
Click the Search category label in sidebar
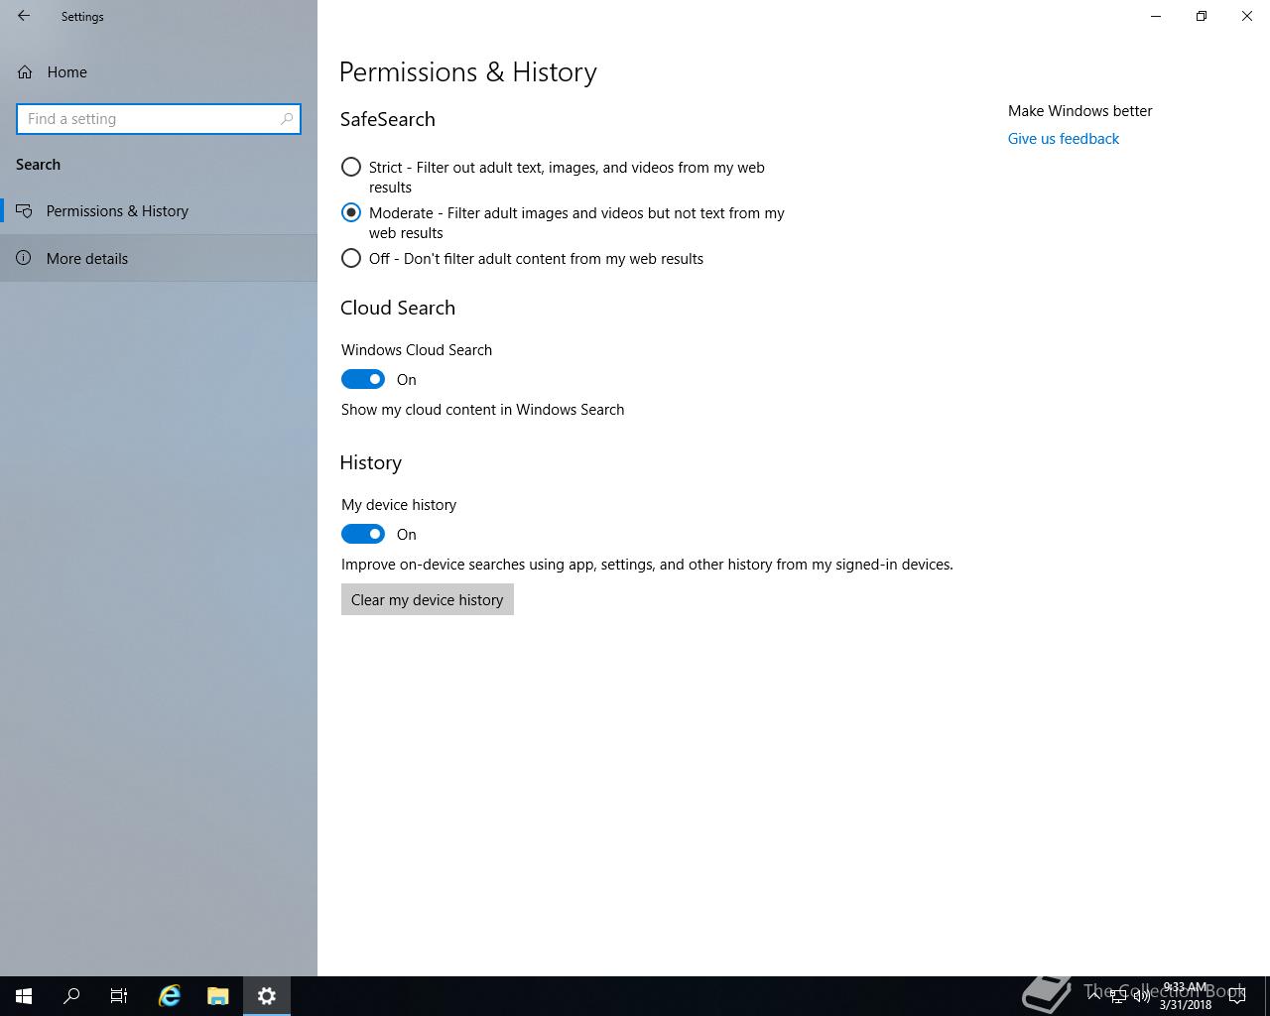(38, 165)
